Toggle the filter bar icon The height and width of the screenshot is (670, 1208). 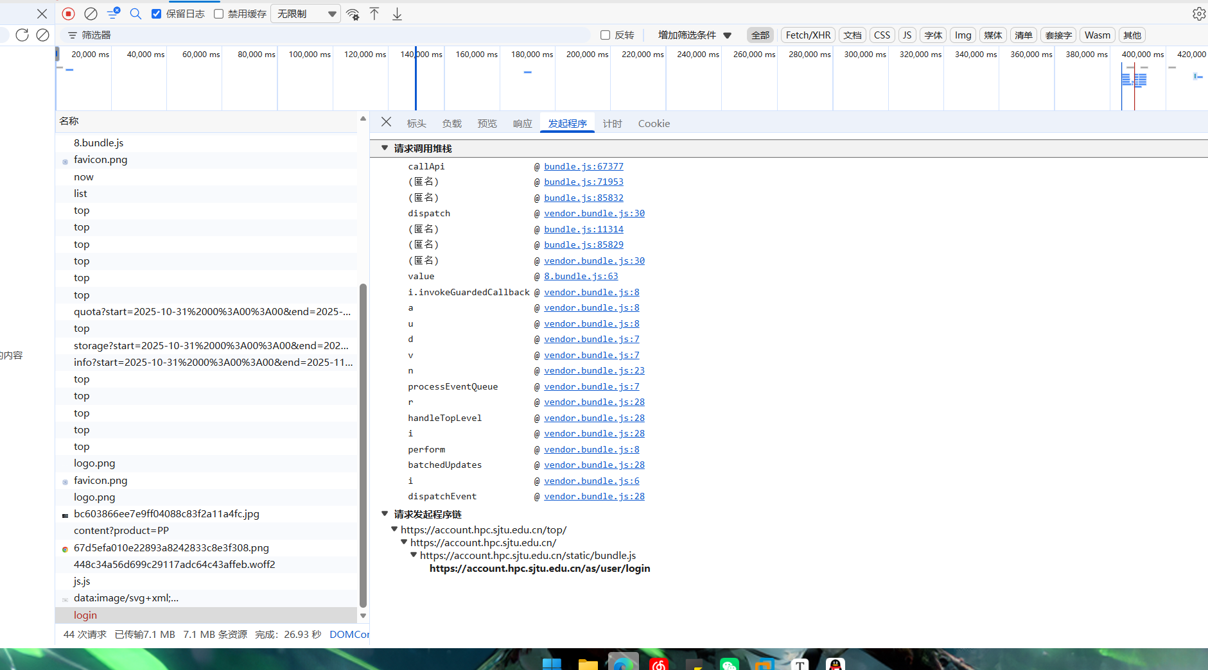[113, 13]
